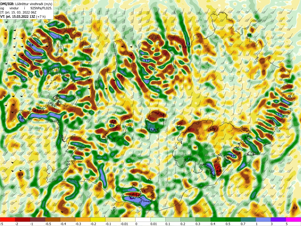The image size is (301, 226).
Task: Click the magenta legend swatch at 5
Action: coord(293,219)
